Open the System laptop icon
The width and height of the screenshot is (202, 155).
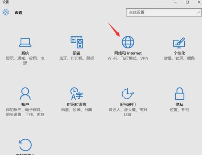tap(25, 43)
